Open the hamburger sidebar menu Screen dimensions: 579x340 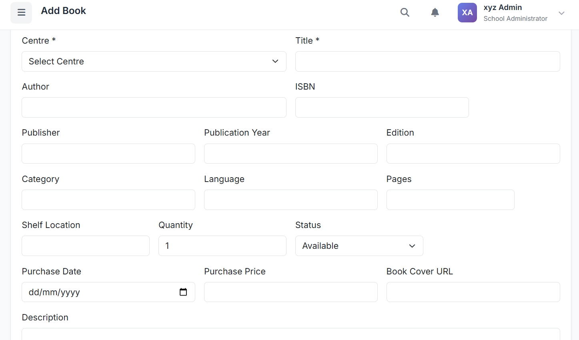(x=21, y=12)
